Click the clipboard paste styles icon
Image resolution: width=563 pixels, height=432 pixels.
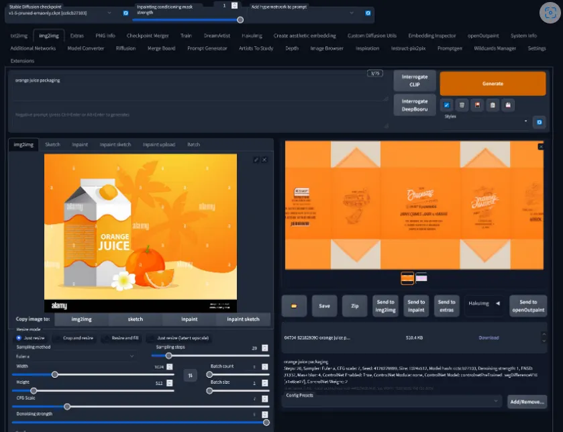pos(493,105)
